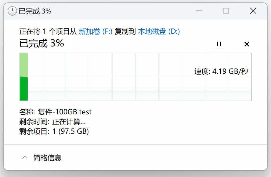Screen dimensions: 271x177
Task: Click the maximize button in title bar
Action: tap(226, 11)
